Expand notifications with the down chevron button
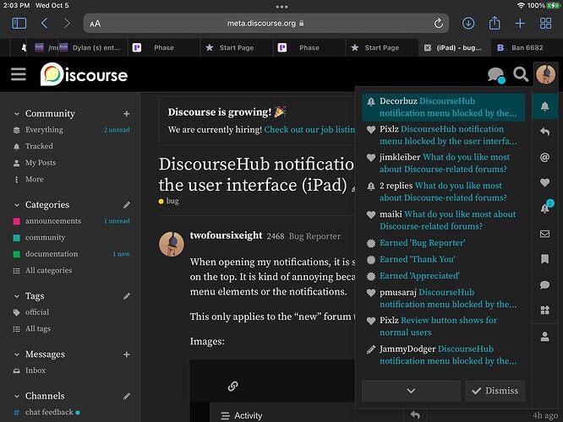 pos(411,391)
